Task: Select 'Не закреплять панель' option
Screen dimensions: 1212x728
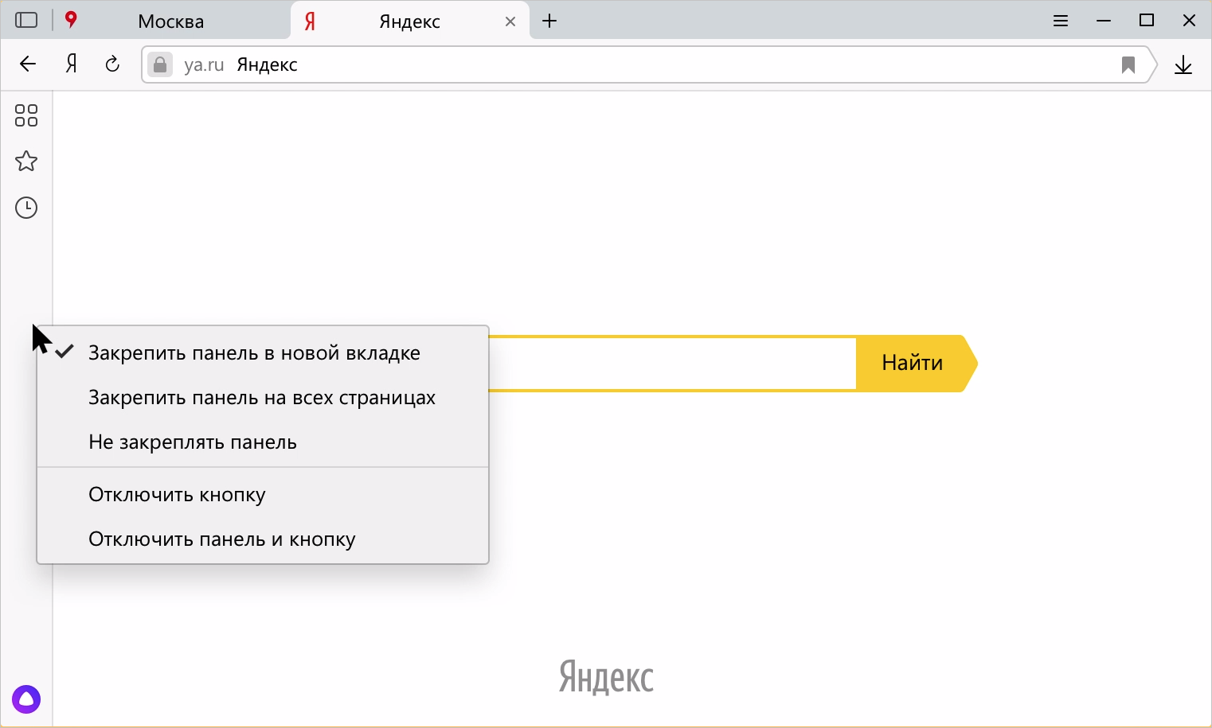Action: 263,442
